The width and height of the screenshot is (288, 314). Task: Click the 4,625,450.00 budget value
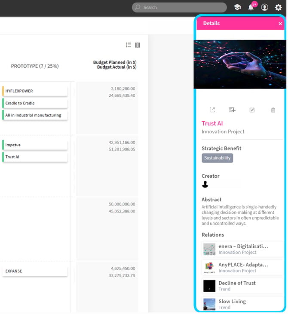(x=123, y=268)
